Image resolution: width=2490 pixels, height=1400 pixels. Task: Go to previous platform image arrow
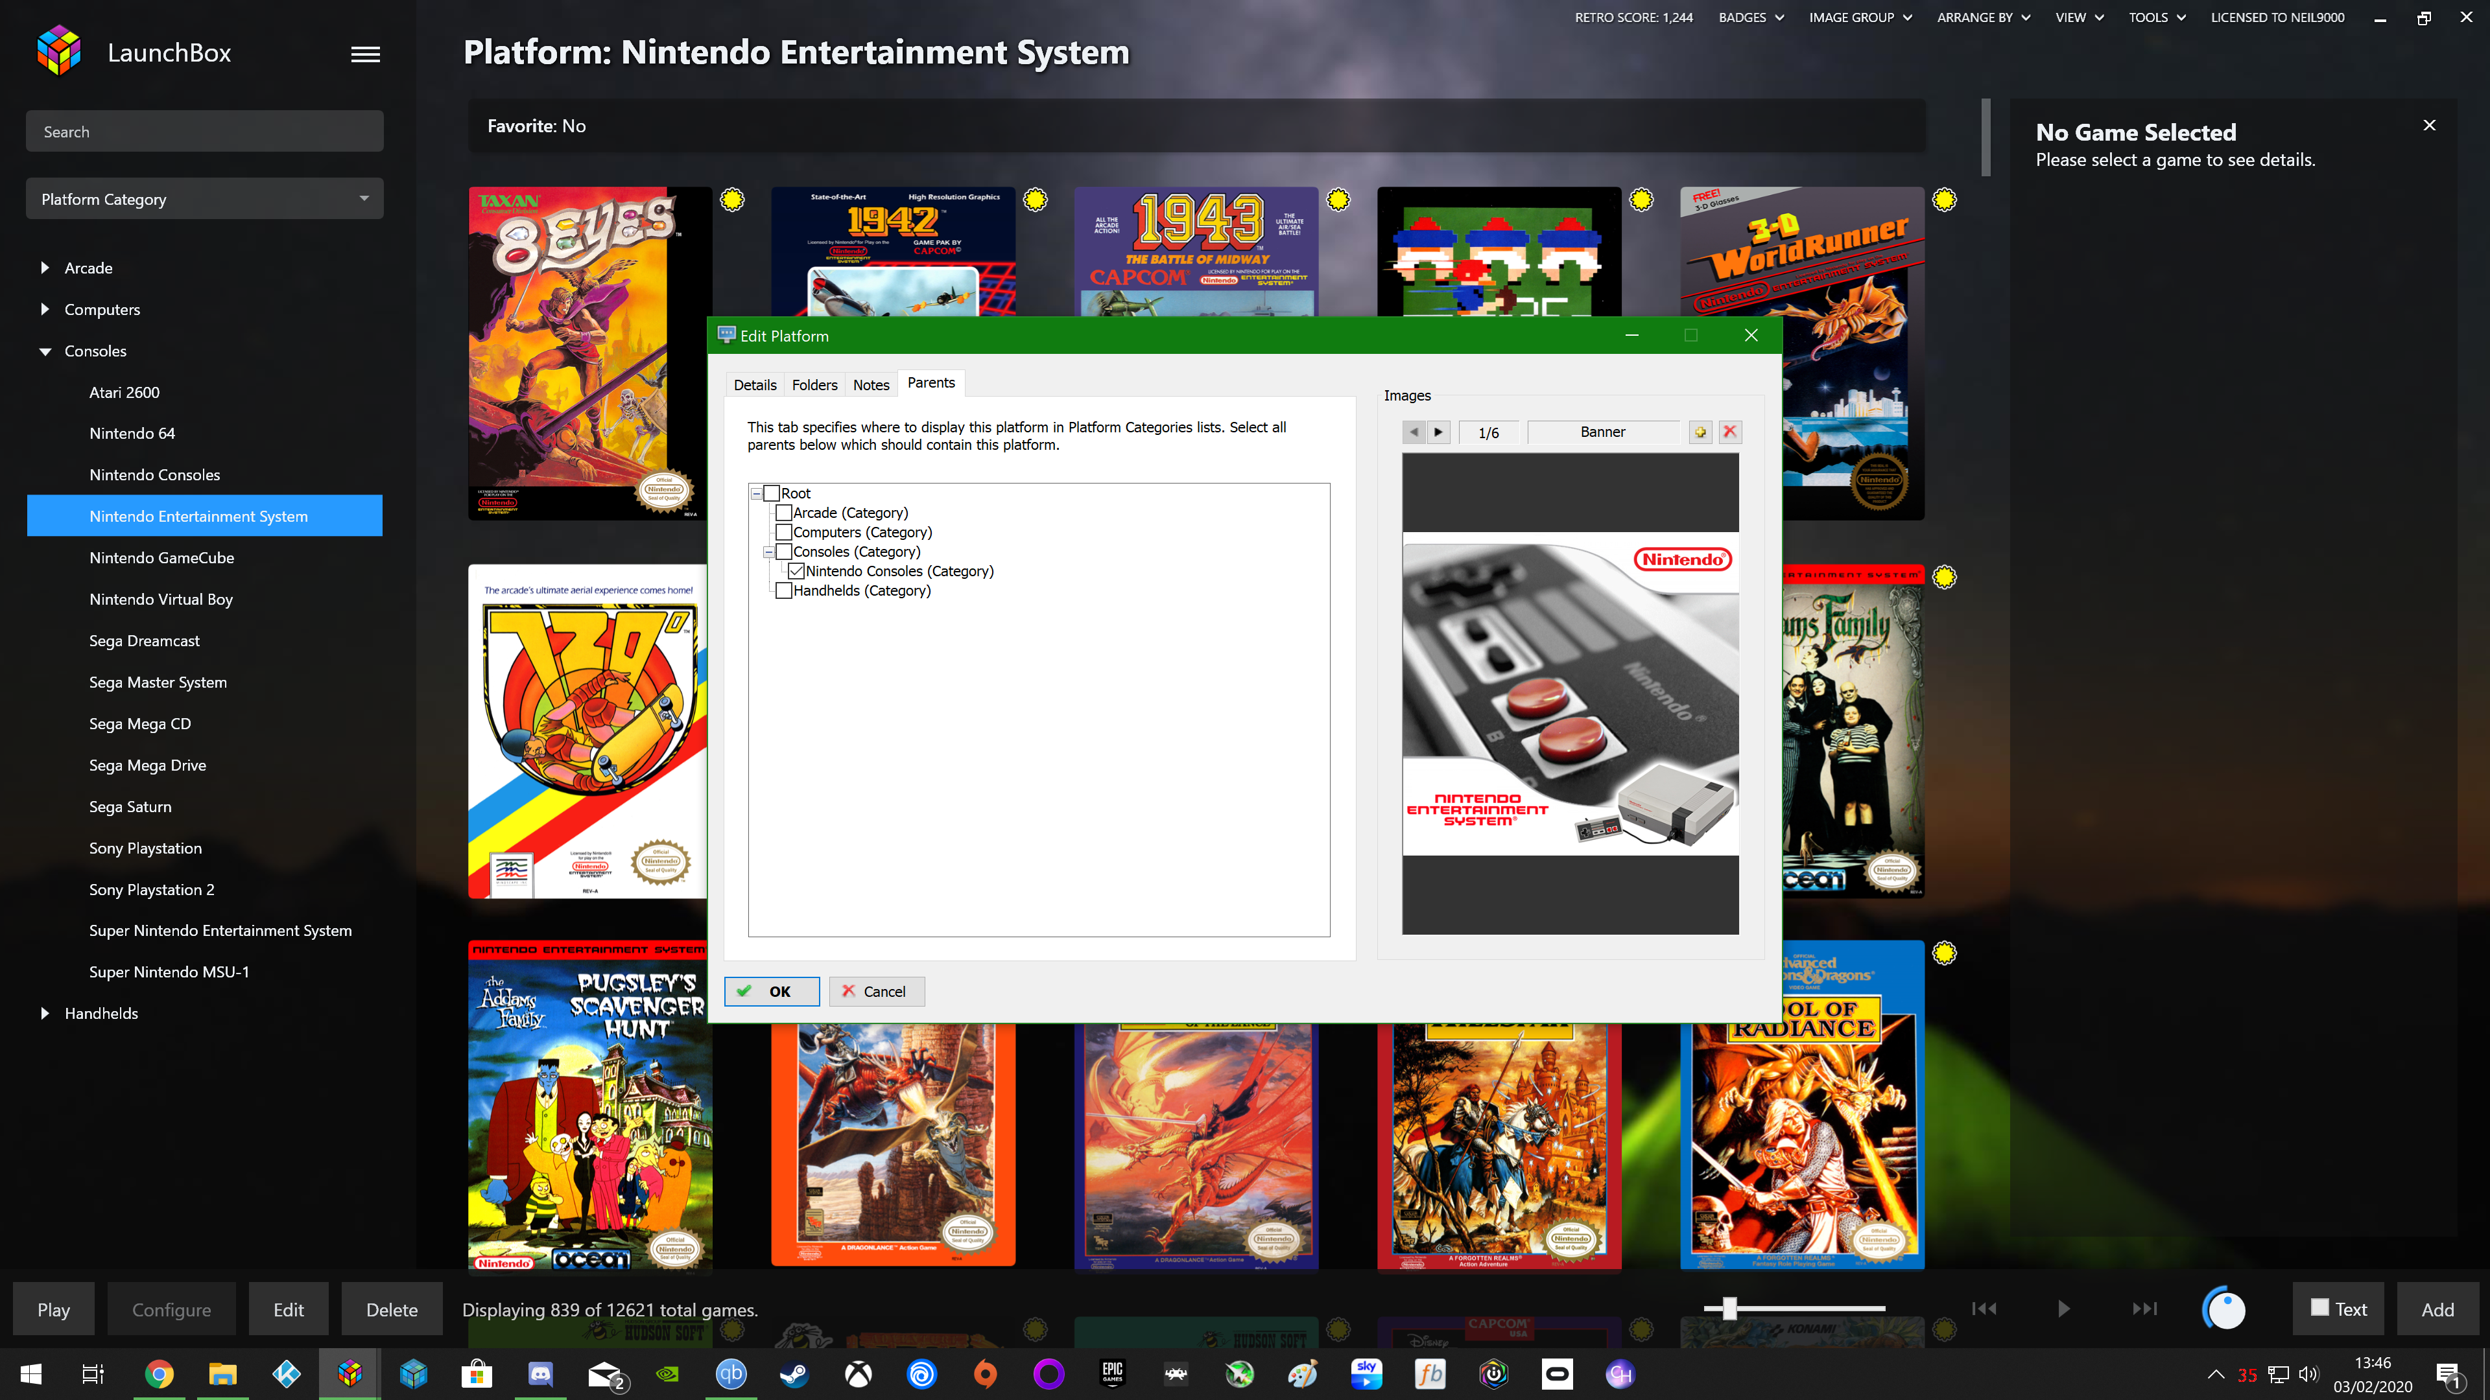(1414, 432)
